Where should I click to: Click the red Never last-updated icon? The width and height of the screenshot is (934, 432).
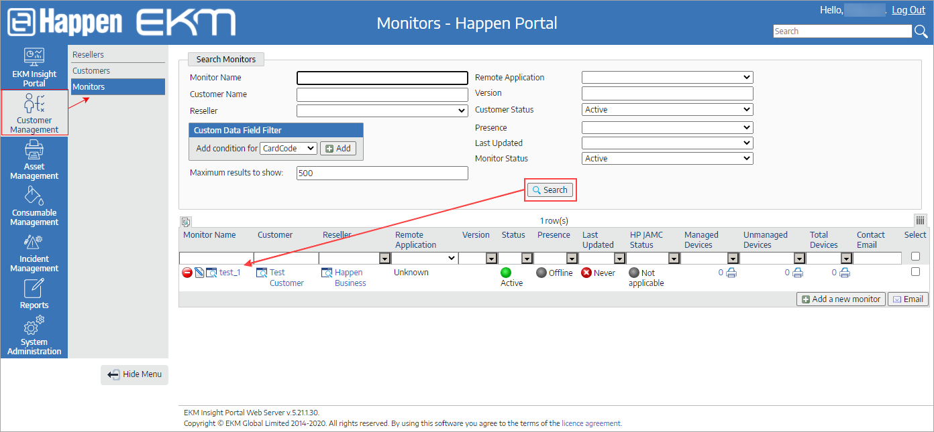point(586,273)
